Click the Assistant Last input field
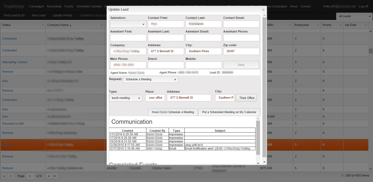The width and height of the screenshot is (373, 182). 166,38
